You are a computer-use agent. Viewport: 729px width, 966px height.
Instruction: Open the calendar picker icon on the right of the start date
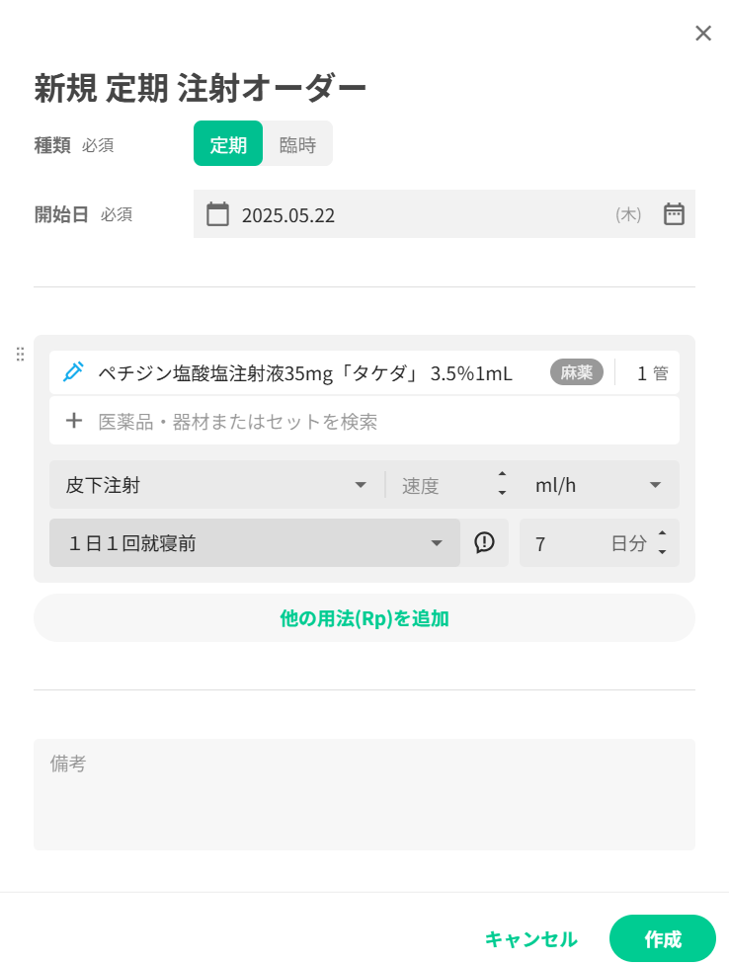coord(674,214)
